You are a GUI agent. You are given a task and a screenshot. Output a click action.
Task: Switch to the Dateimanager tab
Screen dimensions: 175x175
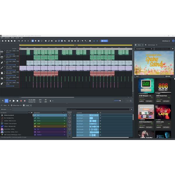(151, 45)
